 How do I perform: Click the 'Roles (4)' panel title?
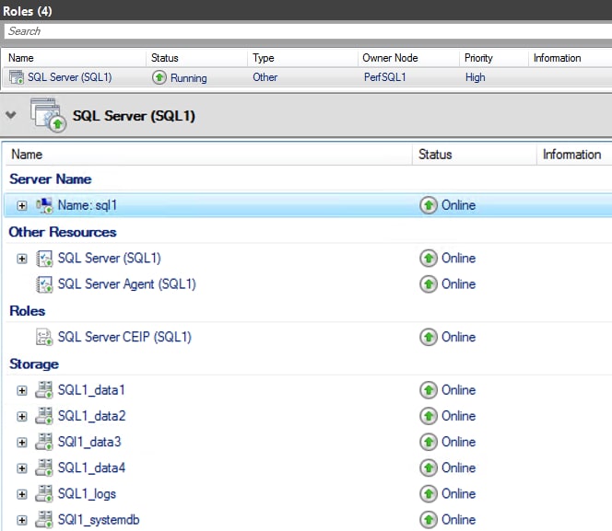28,11
